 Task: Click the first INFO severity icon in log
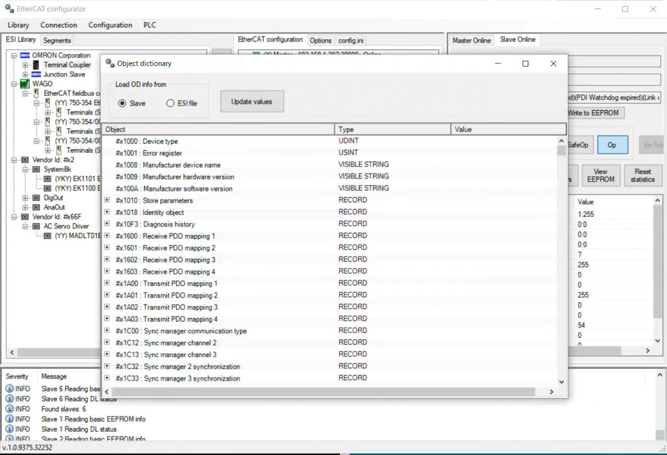pos(10,389)
